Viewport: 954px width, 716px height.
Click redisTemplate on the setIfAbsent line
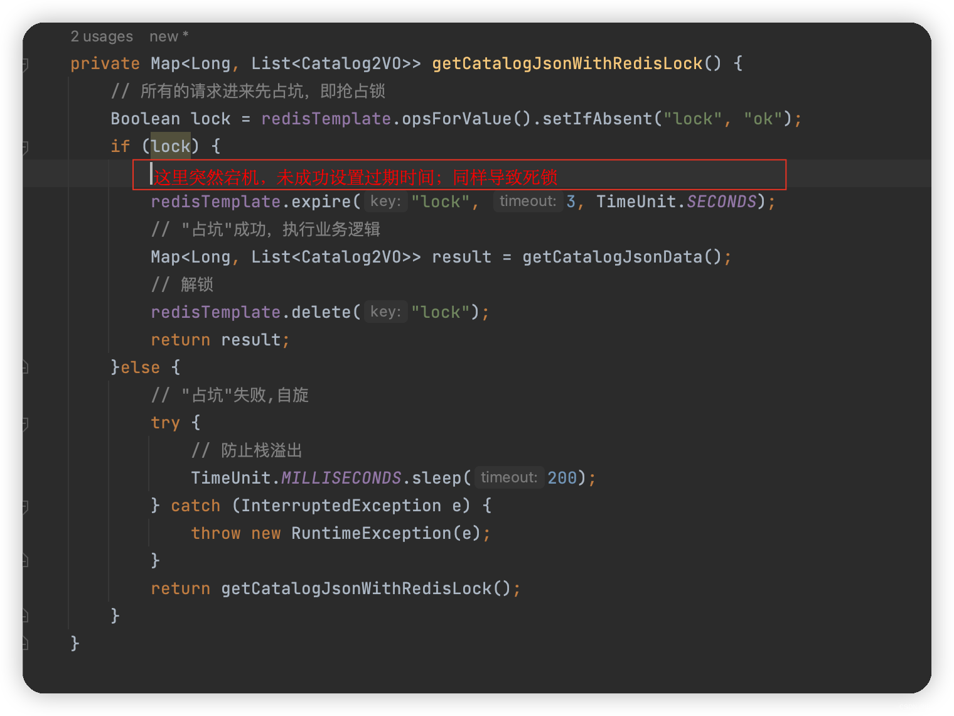click(326, 119)
